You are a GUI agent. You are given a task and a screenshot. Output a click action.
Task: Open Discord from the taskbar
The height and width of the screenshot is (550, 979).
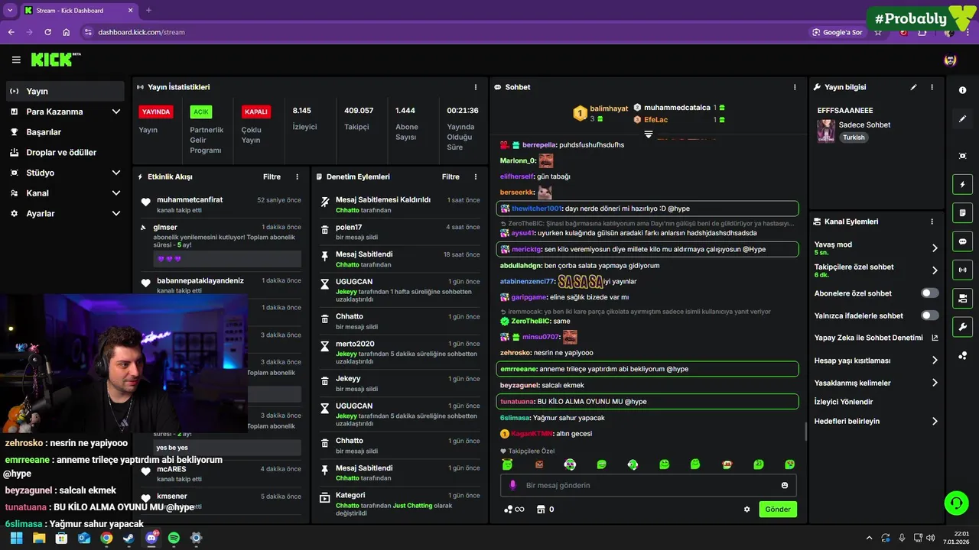point(151,538)
